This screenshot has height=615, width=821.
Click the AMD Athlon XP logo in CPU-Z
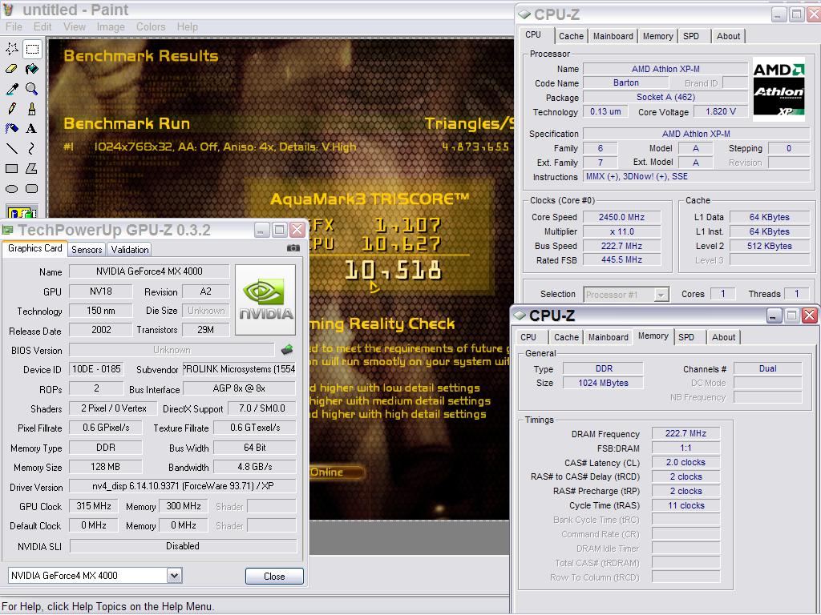coord(779,89)
